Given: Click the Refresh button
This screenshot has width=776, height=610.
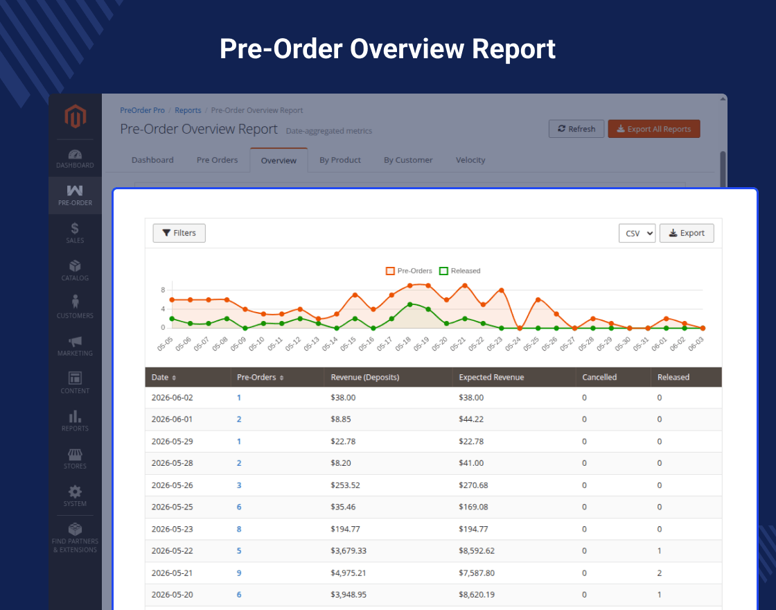Looking at the screenshot, I should (x=576, y=129).
